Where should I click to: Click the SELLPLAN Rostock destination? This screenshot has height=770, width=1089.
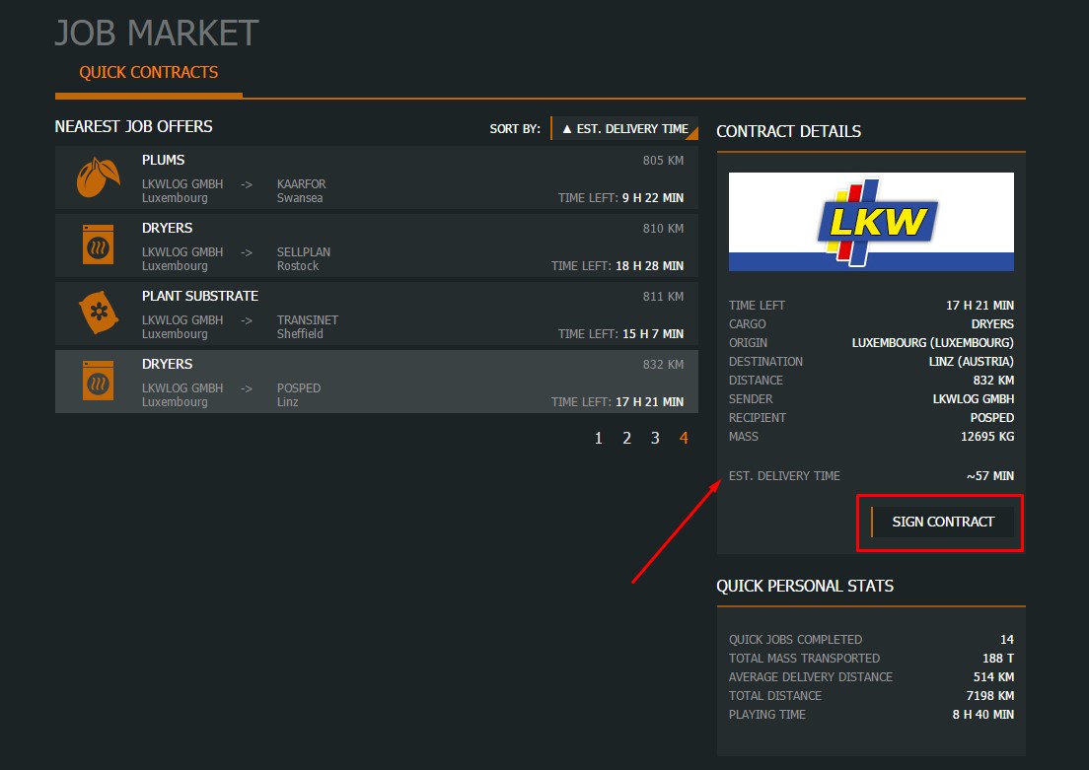coord(304,259)
